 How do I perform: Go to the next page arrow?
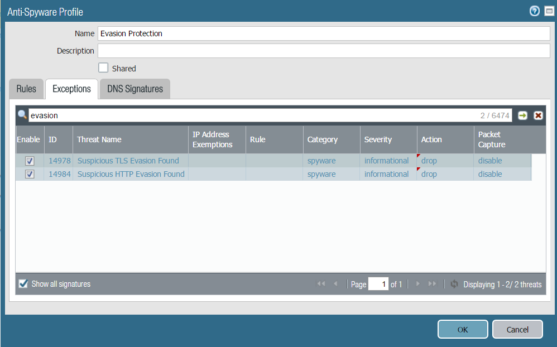click(417, 284)
